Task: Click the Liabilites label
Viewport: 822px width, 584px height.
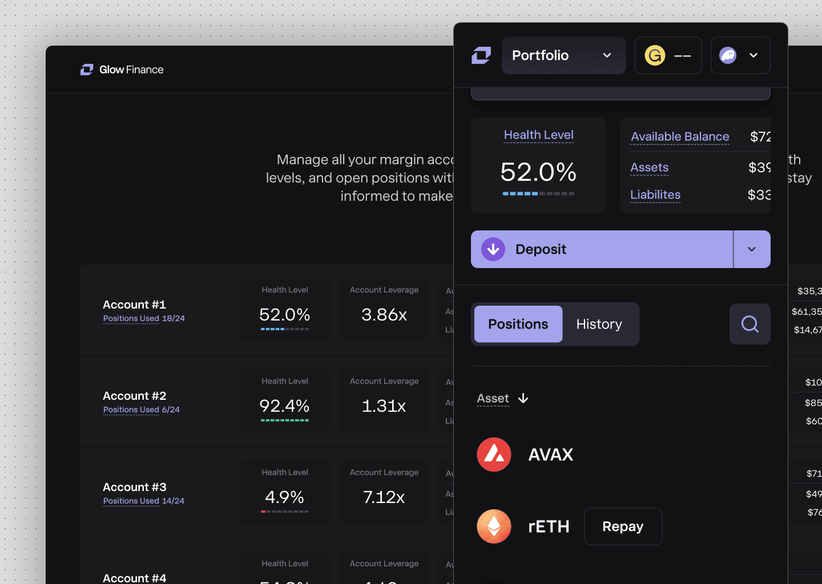Action: point(655,195)
